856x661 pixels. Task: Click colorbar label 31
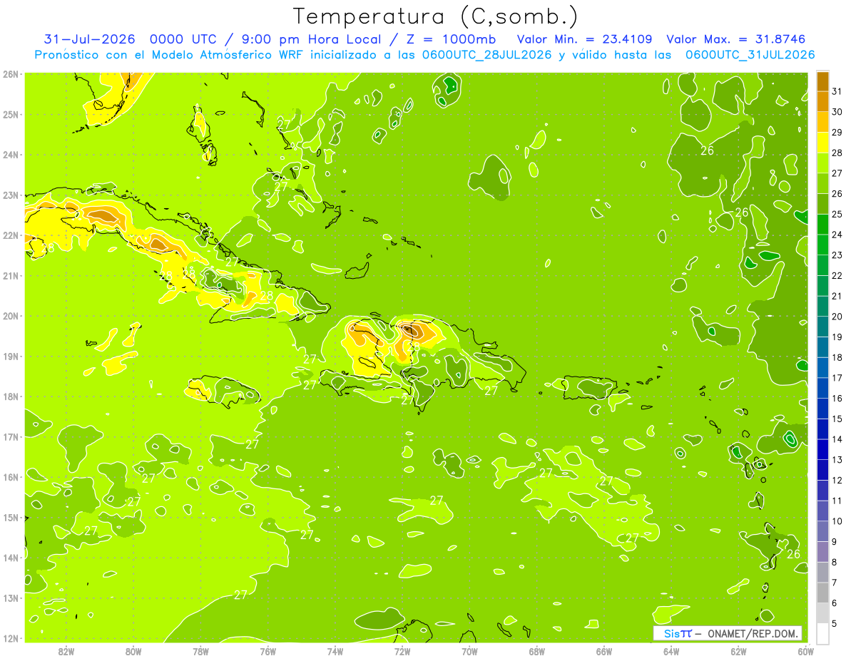click(837, 91)
